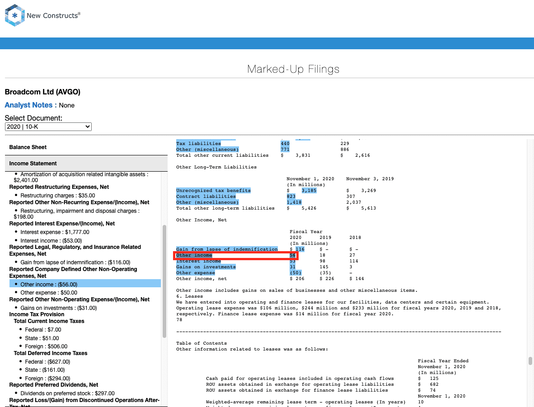This screenshot has width=534, height=407.
Task: Click Other income, net total row
Action: (270, 279)
